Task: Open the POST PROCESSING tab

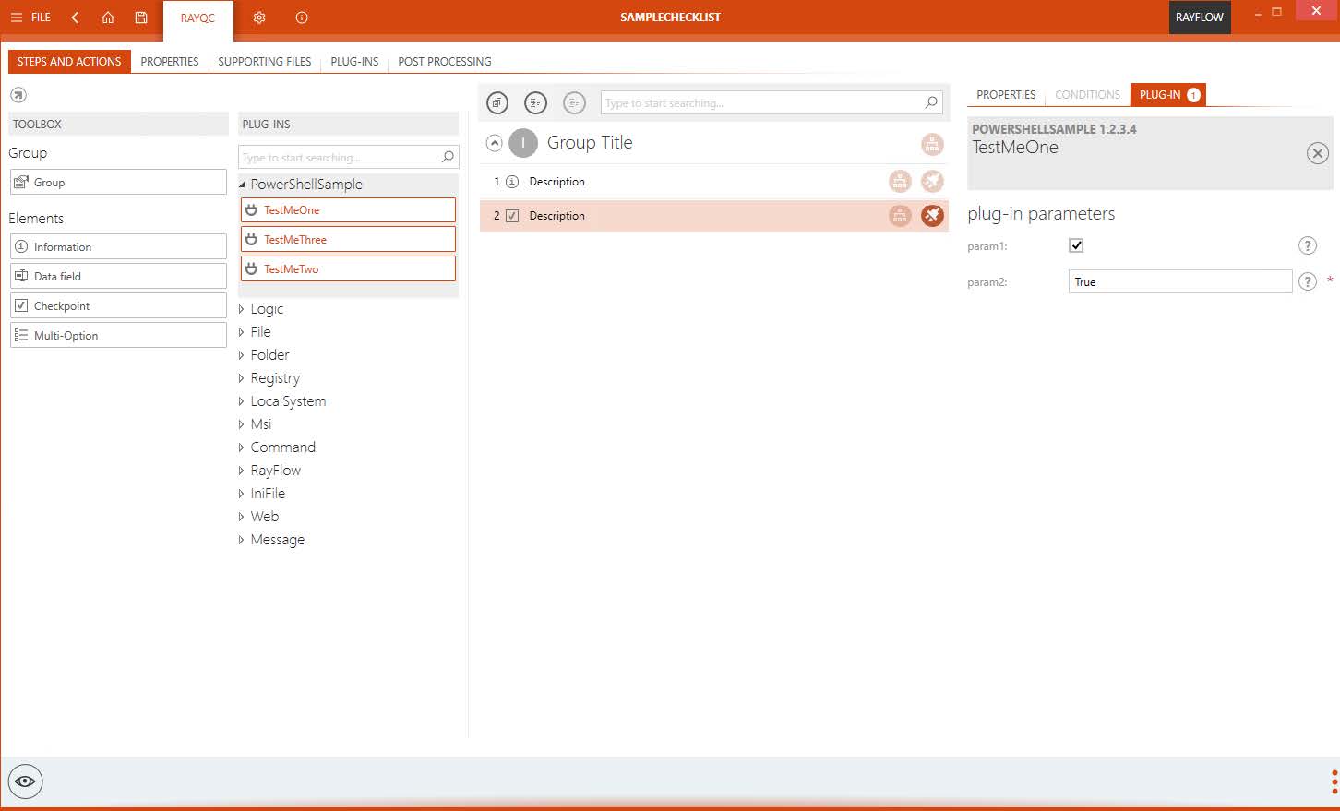Action: point(445,61)
